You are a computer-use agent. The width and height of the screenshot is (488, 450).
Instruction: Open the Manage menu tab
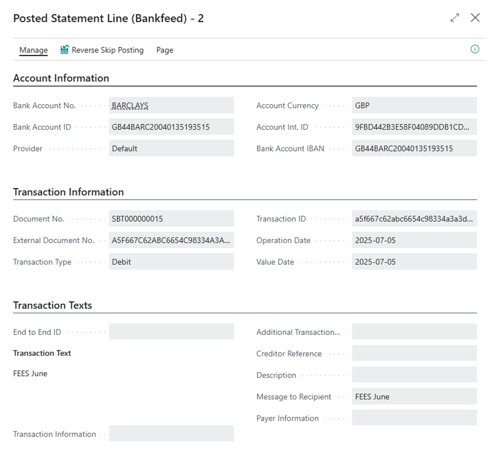pyautogui.click(x=34, y=50)
